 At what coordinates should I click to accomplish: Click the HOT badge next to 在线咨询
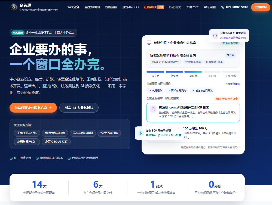pos(160,7)
